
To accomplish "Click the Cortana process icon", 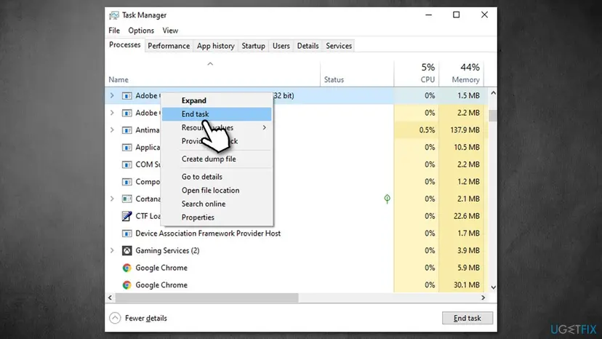I will click(127, 199).
